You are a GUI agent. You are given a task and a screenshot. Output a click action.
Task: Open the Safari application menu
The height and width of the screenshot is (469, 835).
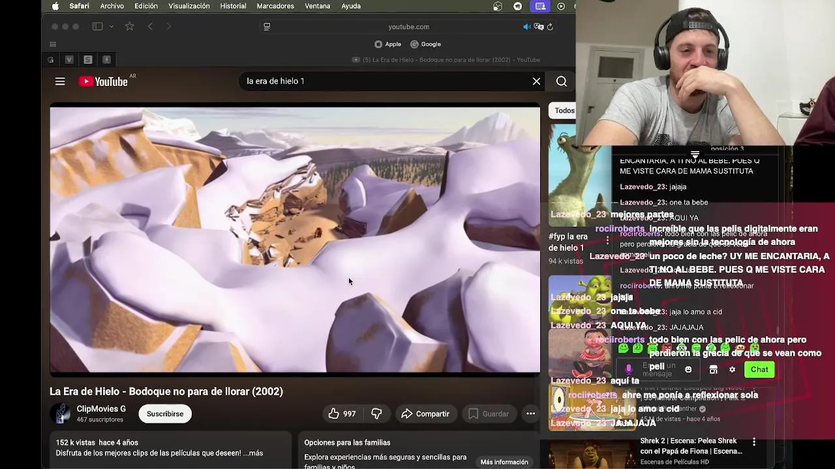click(x=79, y=6)
